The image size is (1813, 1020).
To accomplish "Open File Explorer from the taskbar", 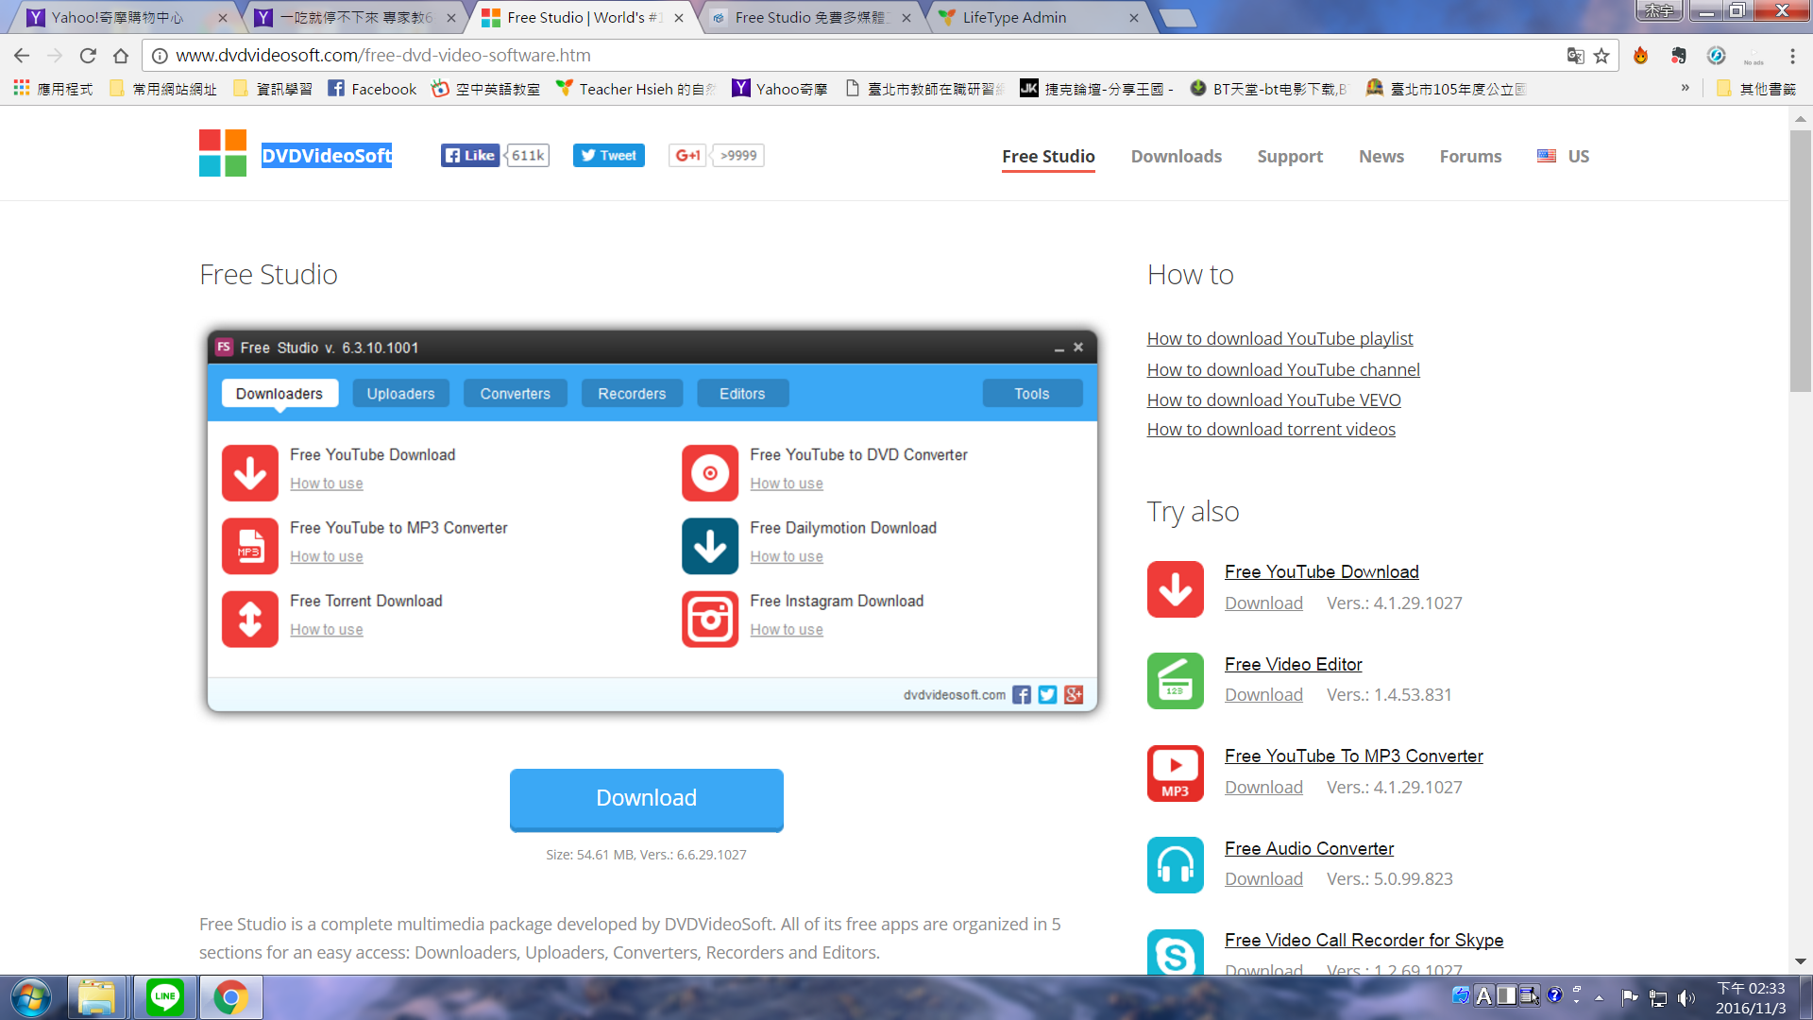I will 96,996.
